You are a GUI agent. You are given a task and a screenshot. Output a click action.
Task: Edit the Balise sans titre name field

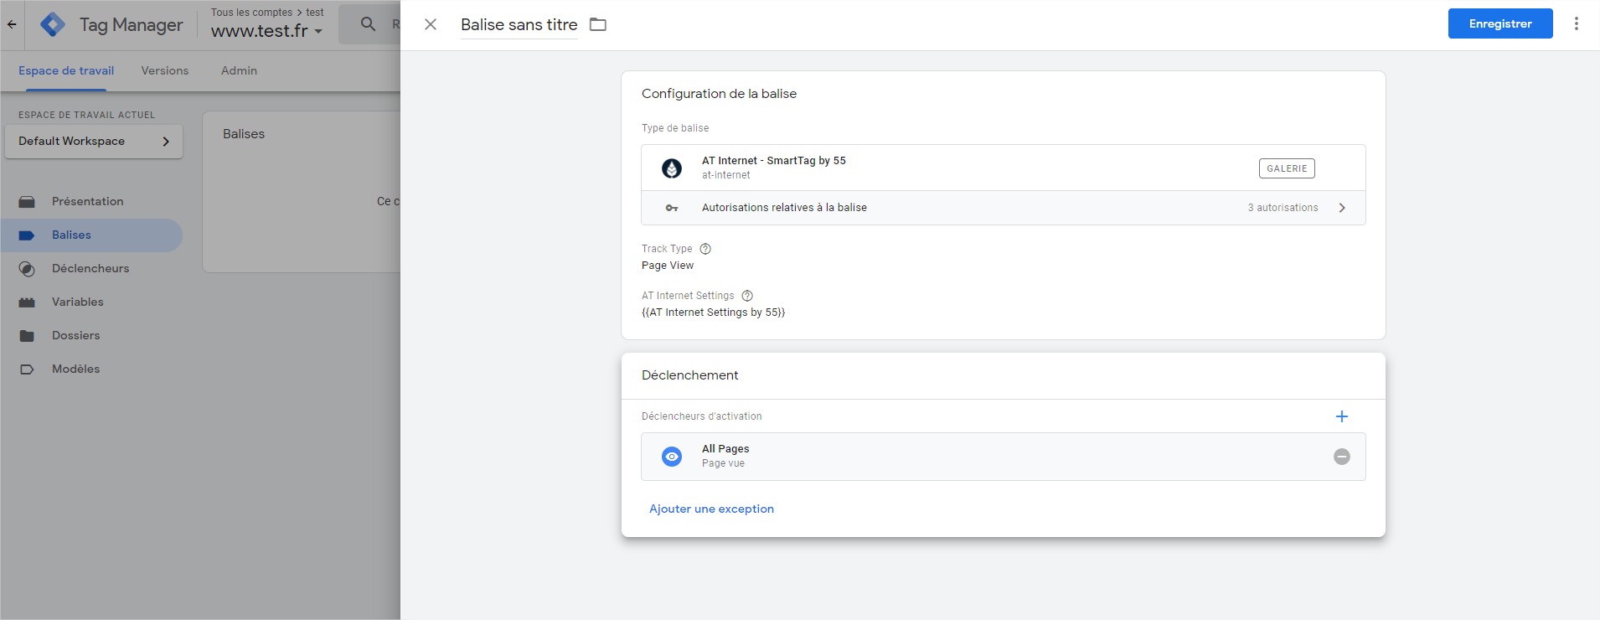(519, 25)
